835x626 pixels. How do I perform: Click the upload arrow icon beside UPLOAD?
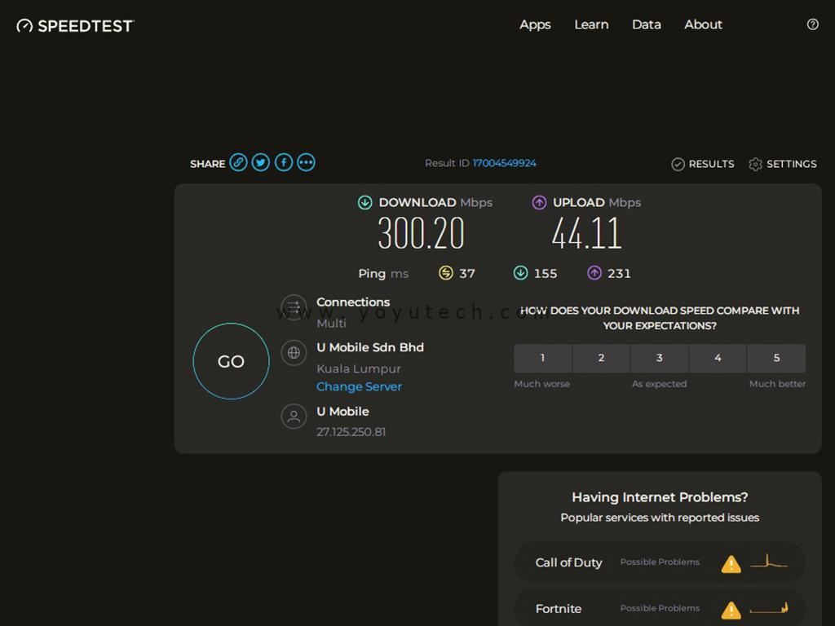coord(539,202)
